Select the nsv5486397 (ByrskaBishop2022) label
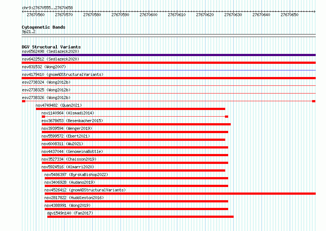The width and height of the screenshot is (326, 231). (76, 175)
